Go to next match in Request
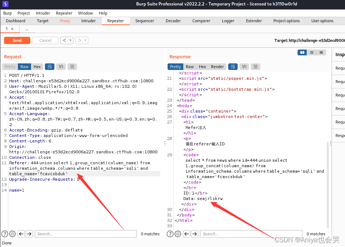Image resolution: width=345 pixels, height=247 pixels. [x=29, y=234]
